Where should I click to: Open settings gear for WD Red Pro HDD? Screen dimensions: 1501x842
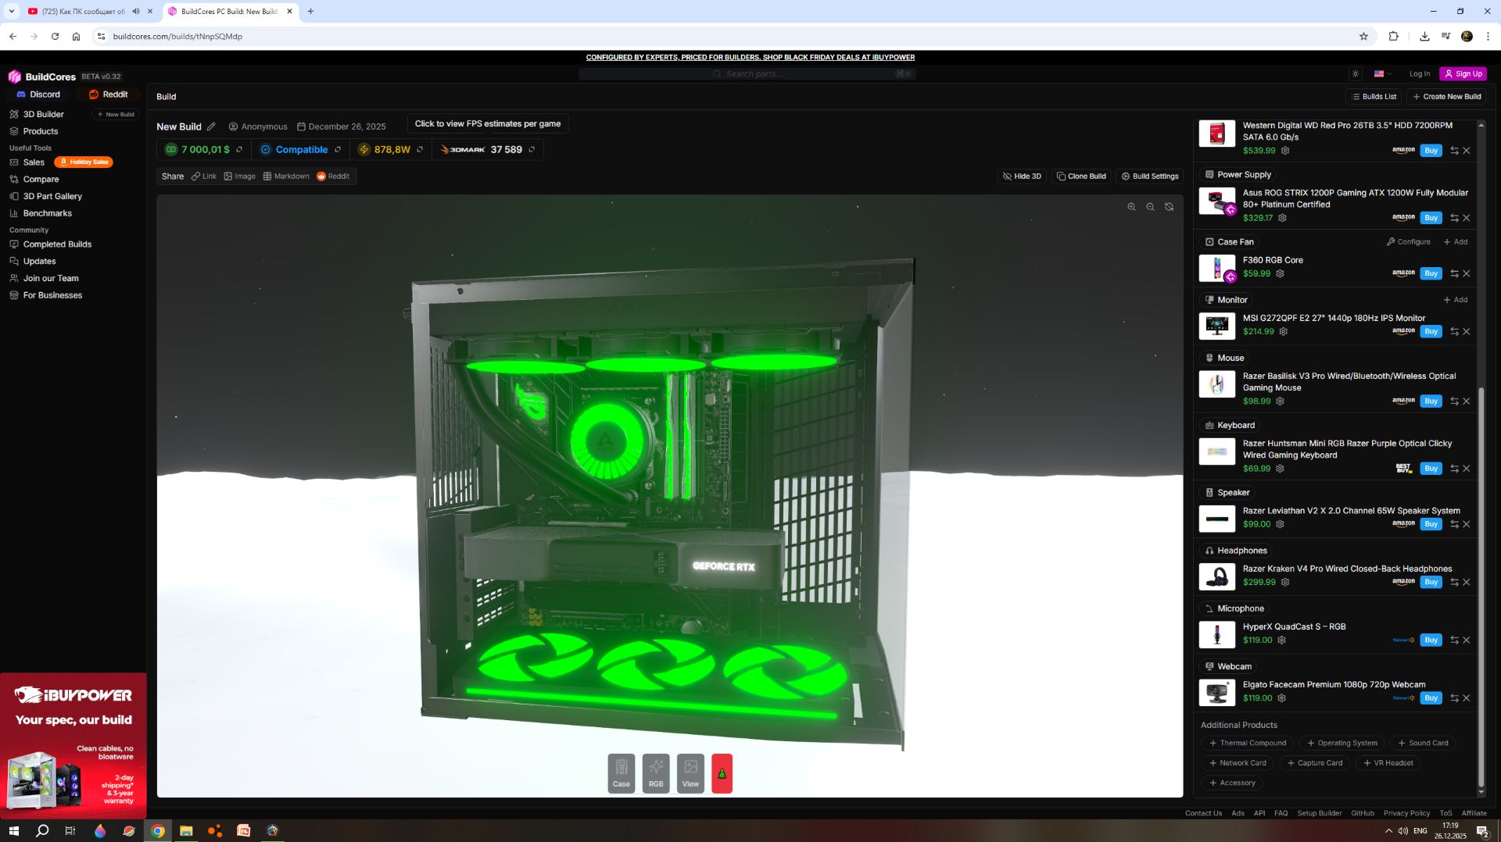(1285, 151)
